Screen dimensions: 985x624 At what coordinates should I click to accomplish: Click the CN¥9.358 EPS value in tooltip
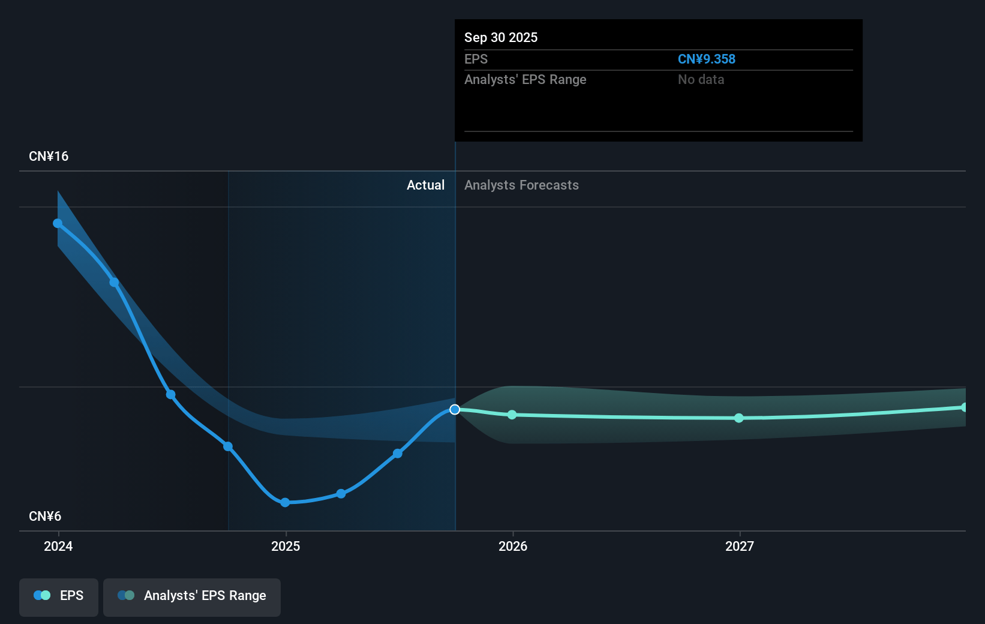click(706, 59)
